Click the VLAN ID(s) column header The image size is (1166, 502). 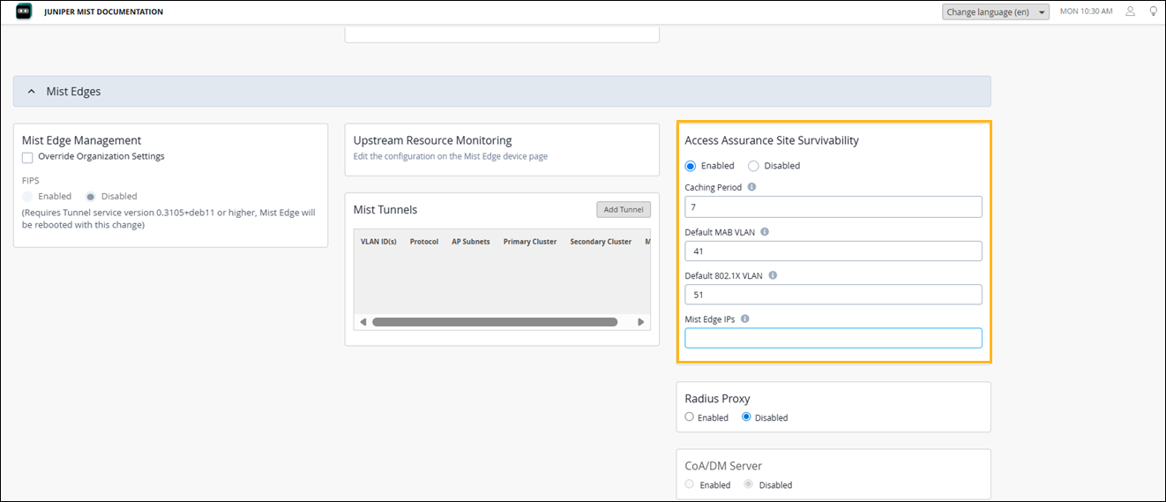click(378, 242)
